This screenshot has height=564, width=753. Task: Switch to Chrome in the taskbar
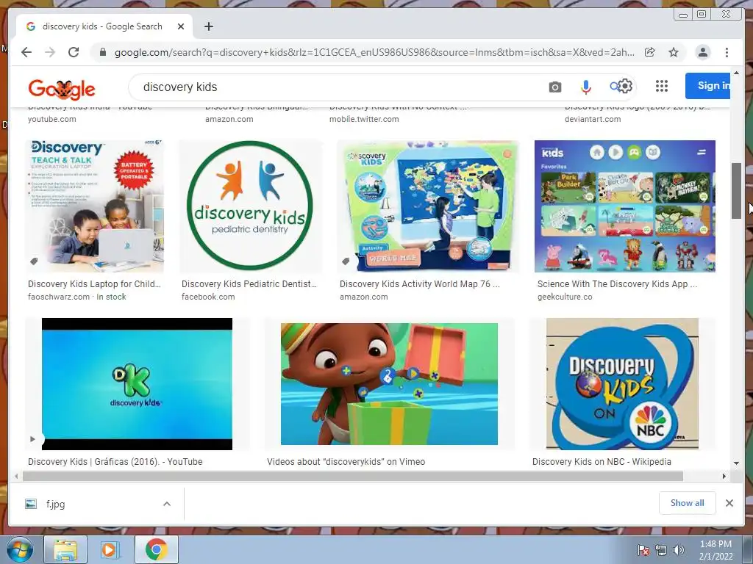156,549
